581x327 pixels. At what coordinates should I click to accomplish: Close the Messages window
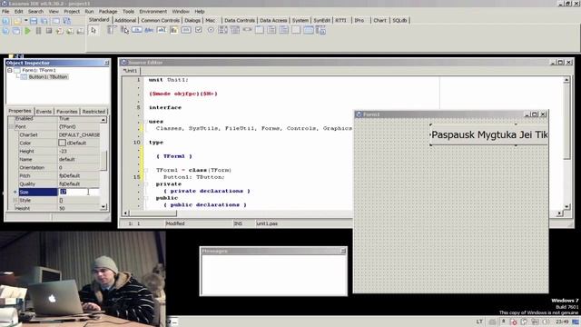pyautogui.click(x=343, y=251)
